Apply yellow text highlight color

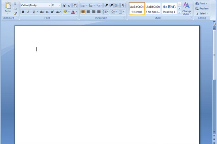point(65,12)
